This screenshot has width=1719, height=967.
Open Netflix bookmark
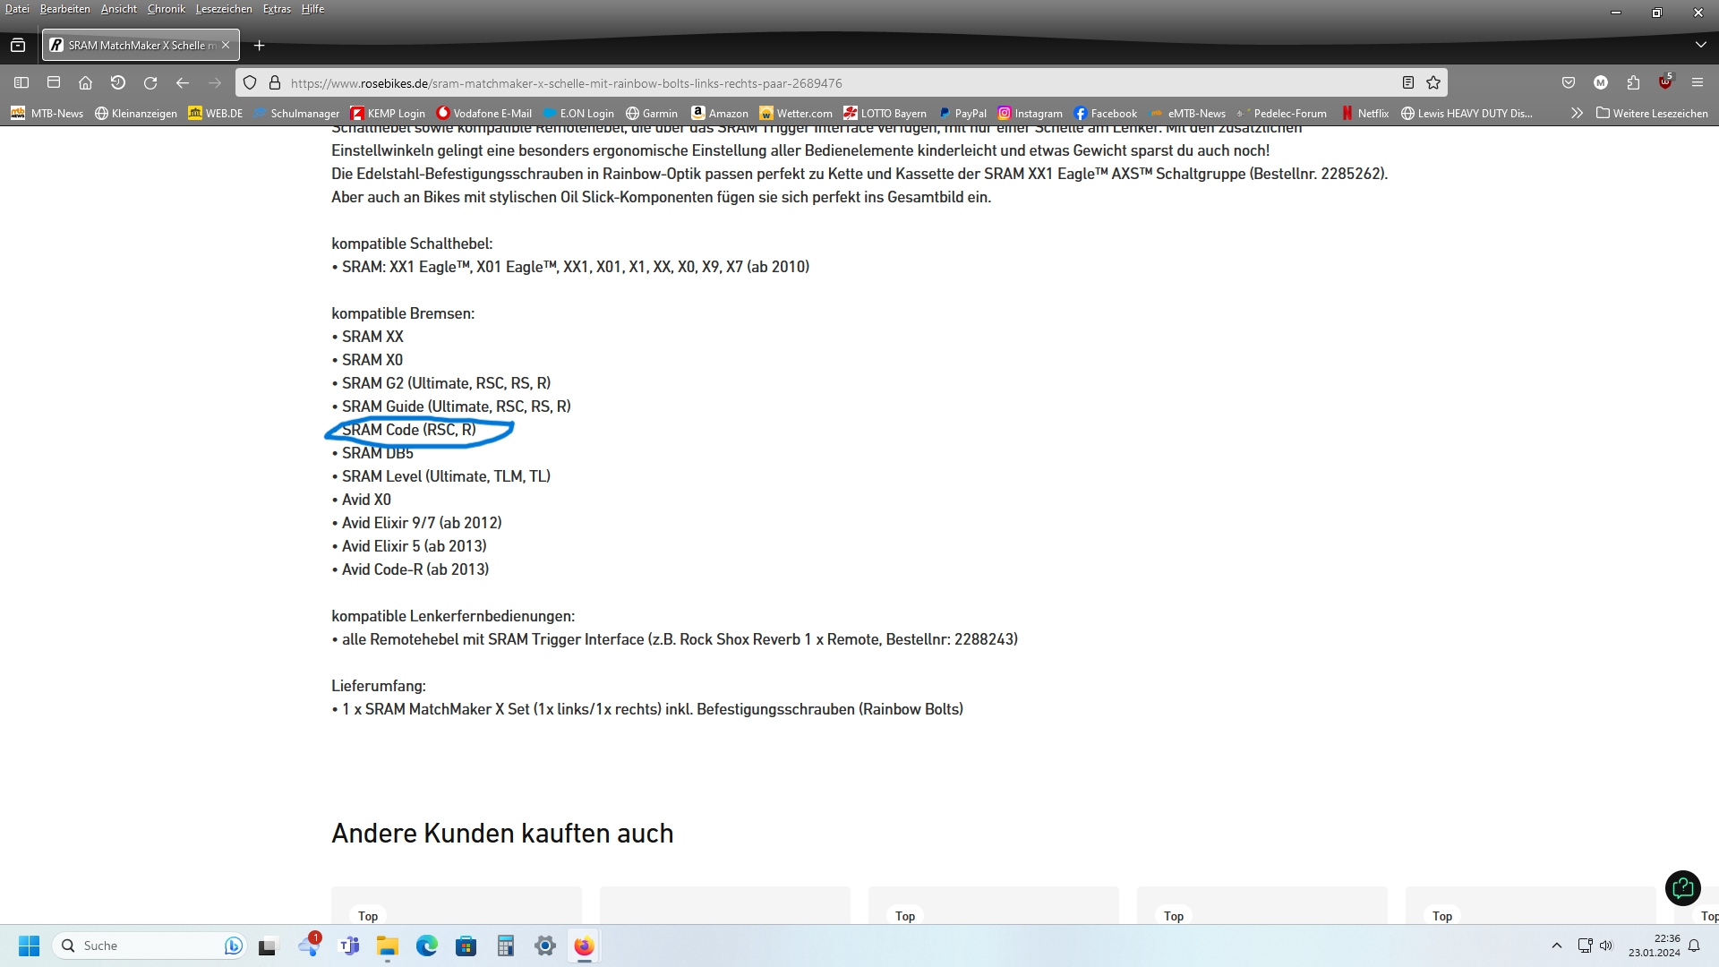pos(1365,113)
